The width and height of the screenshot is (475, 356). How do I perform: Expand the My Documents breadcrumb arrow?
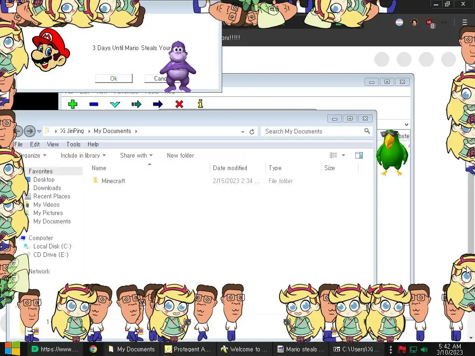(136, 131)
